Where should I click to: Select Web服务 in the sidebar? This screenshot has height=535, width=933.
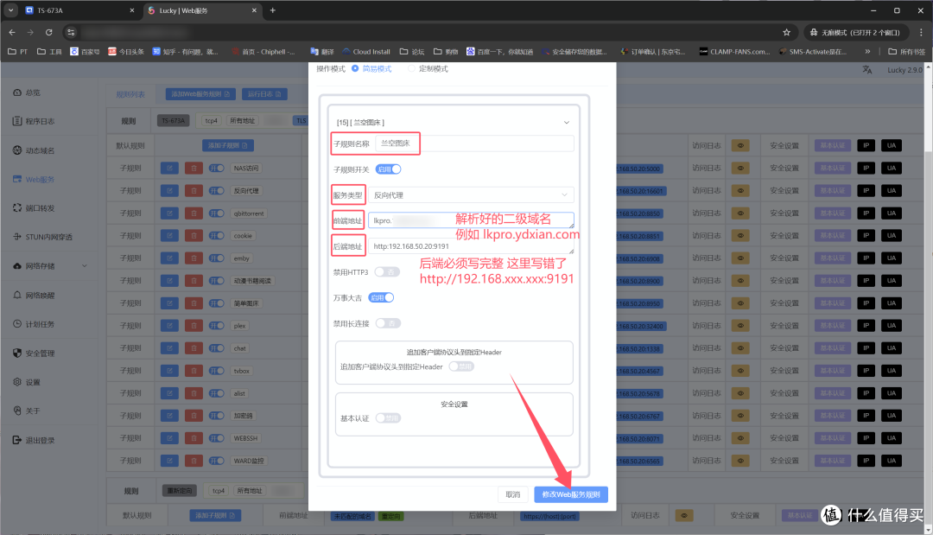click(34, 179)
